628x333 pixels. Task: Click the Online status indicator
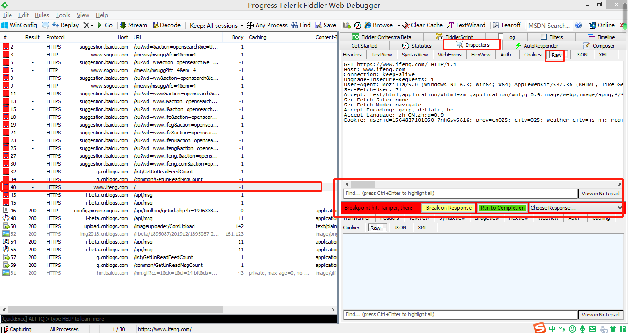(601, 25)
